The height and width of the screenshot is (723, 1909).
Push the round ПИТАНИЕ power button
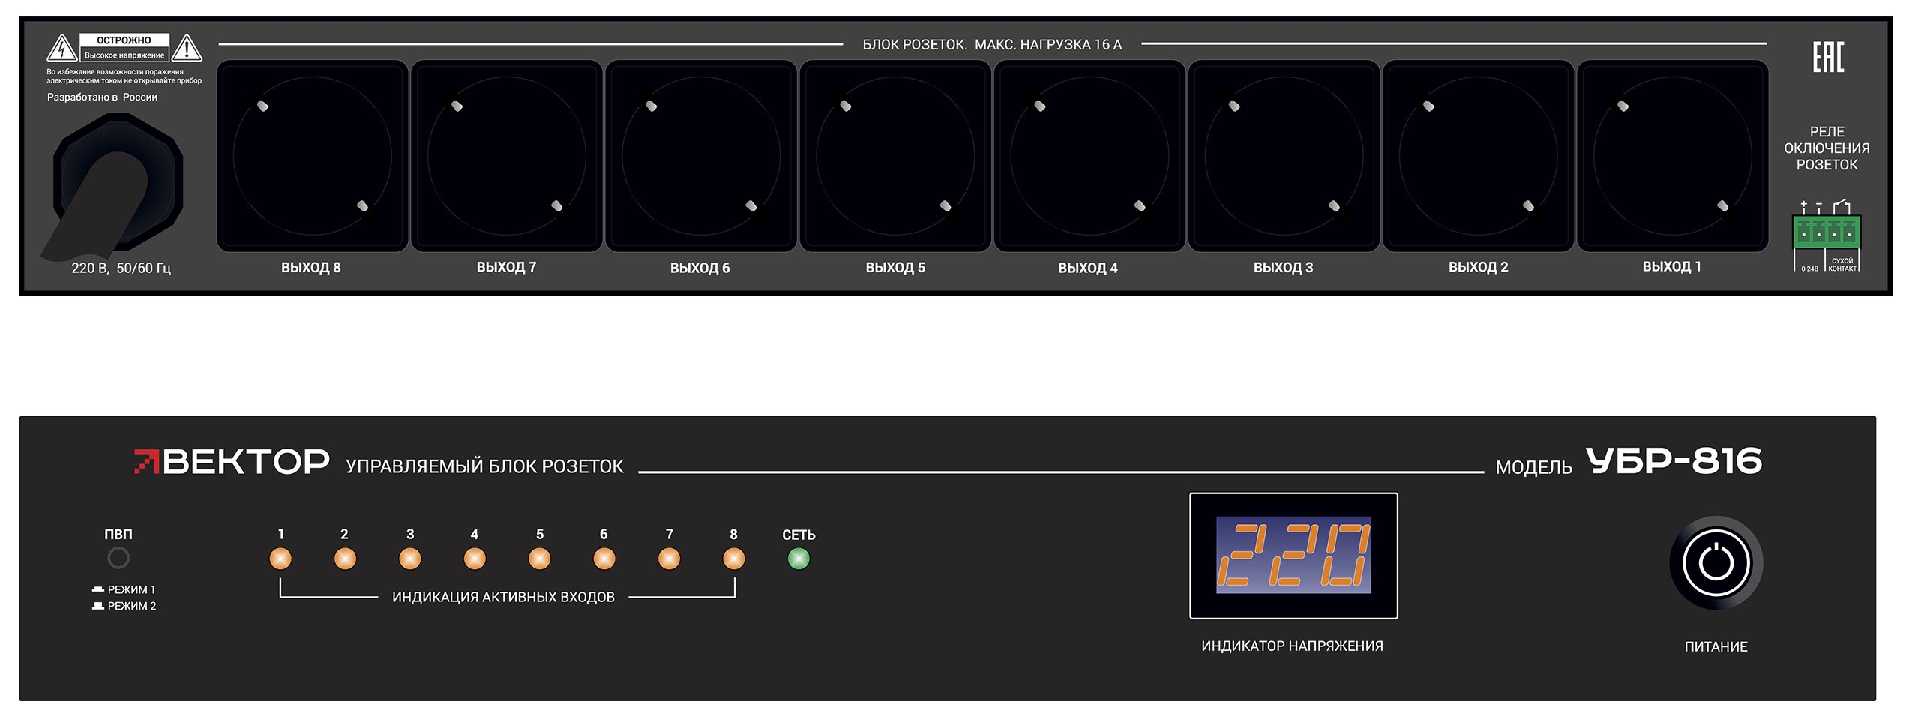1716,563
